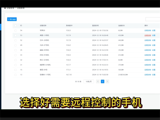This screenshot has height=120, width=160.
Task: Open the 10条/页 page size dropdown
Action: [x=89, y=81]
